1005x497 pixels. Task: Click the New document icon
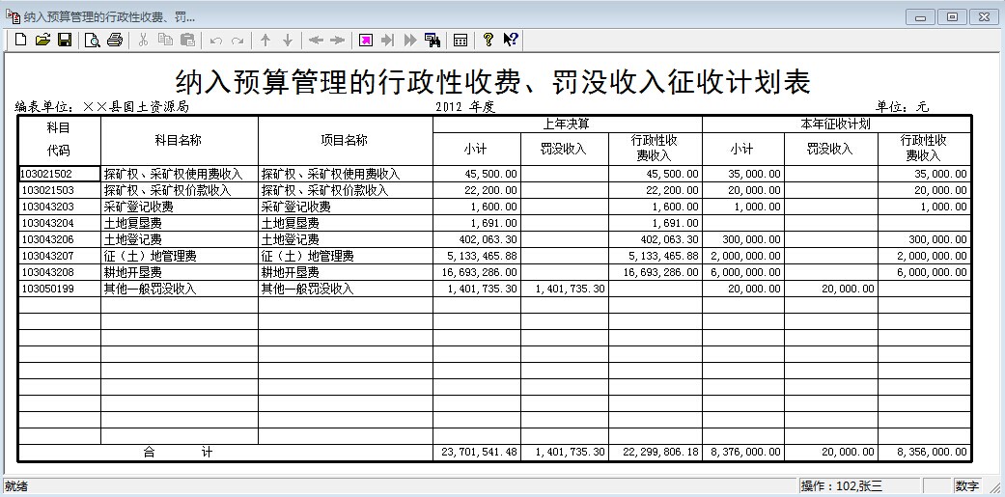[x=20, y=40]
